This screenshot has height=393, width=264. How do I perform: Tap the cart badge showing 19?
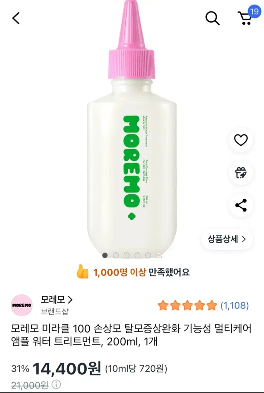tap(254, 11)
